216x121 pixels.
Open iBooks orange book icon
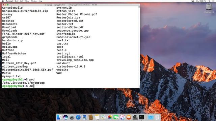pyautogui.click(x=129, y=117)
